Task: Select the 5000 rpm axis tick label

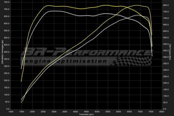Action: (x=97, y=111)
